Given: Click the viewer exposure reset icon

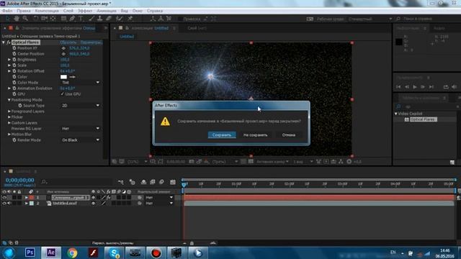Looking at the screenshot, I should click(x=349, y=161).
